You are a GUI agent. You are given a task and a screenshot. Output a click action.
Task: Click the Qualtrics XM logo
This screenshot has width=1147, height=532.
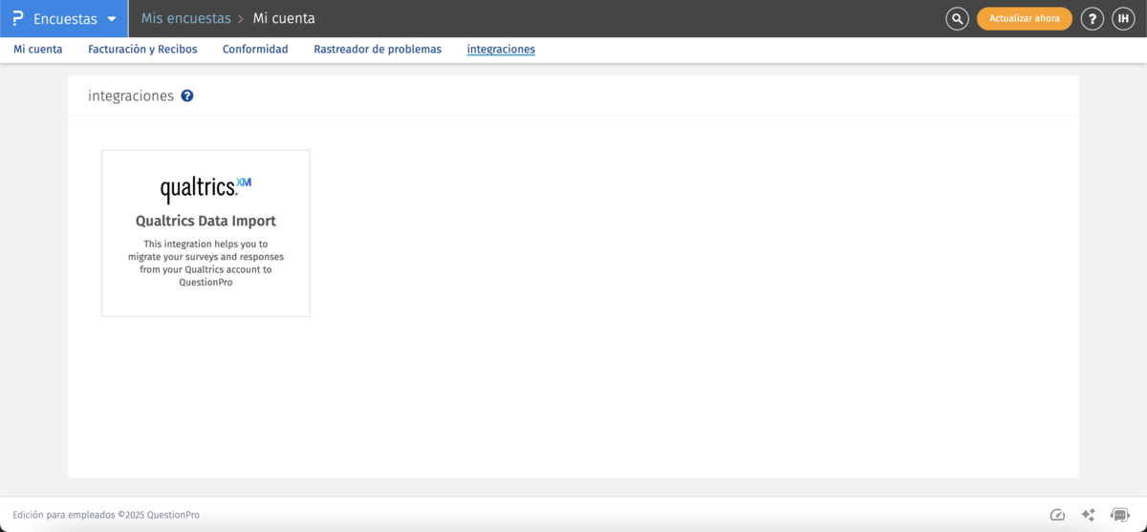206,187
